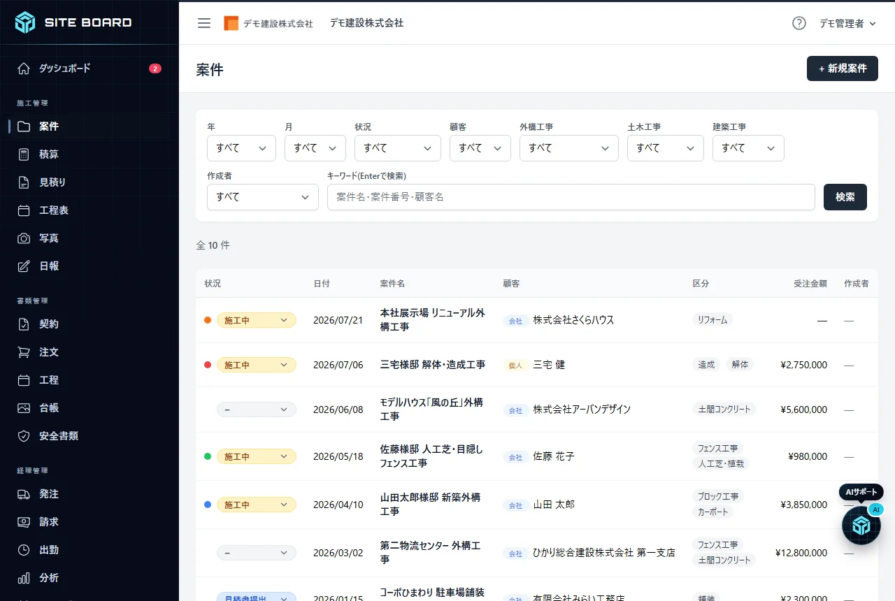
Task: Click the 日報 edit icon
Action: coord(24,266)
